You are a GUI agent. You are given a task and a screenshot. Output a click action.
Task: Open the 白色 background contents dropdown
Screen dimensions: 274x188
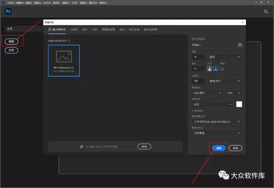(x=212, y=104)
